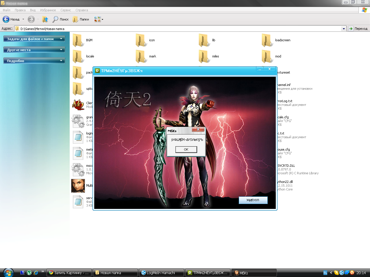Collapse Задачи для файлов и папок panel
This screenshot has width=370, height=277.
(34, 39)
